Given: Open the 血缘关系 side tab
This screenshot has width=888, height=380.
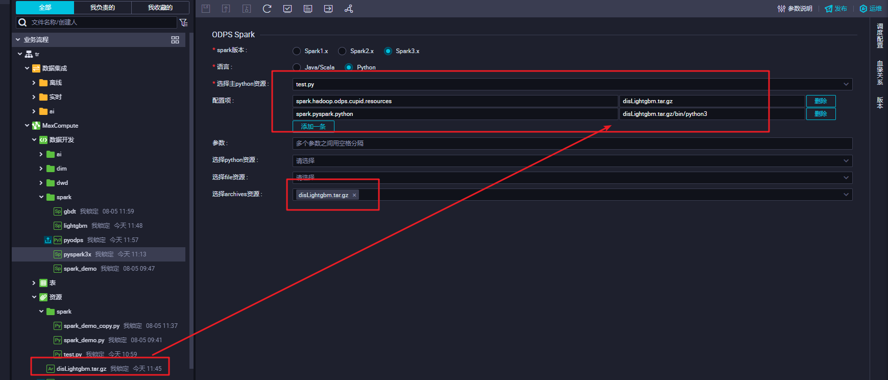Looking at the screenshot, I should point(880,73).
